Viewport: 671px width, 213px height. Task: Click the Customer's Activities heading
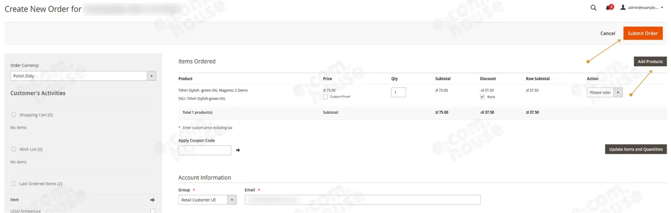(38, 93)
